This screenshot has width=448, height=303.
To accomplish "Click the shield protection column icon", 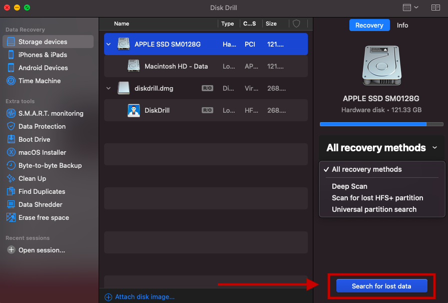I will tap(296, 24).
